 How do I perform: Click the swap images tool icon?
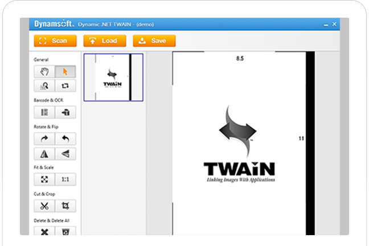pyautogui.click(x=65, y=85)
